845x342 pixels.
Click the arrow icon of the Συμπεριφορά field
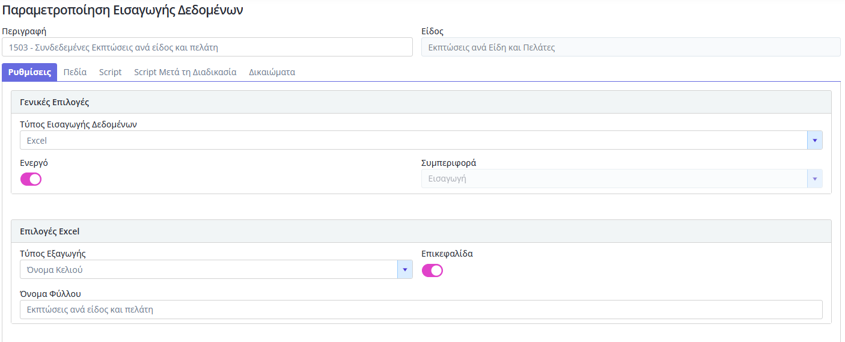click(814, 179)
